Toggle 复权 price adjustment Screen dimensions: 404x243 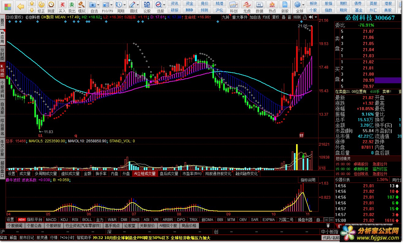click(276, 17)
